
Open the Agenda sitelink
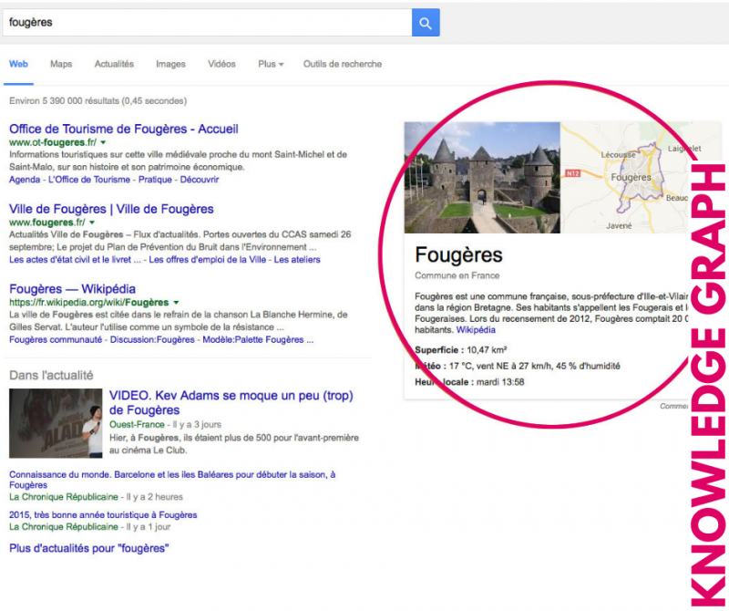(x=25, y=180)
